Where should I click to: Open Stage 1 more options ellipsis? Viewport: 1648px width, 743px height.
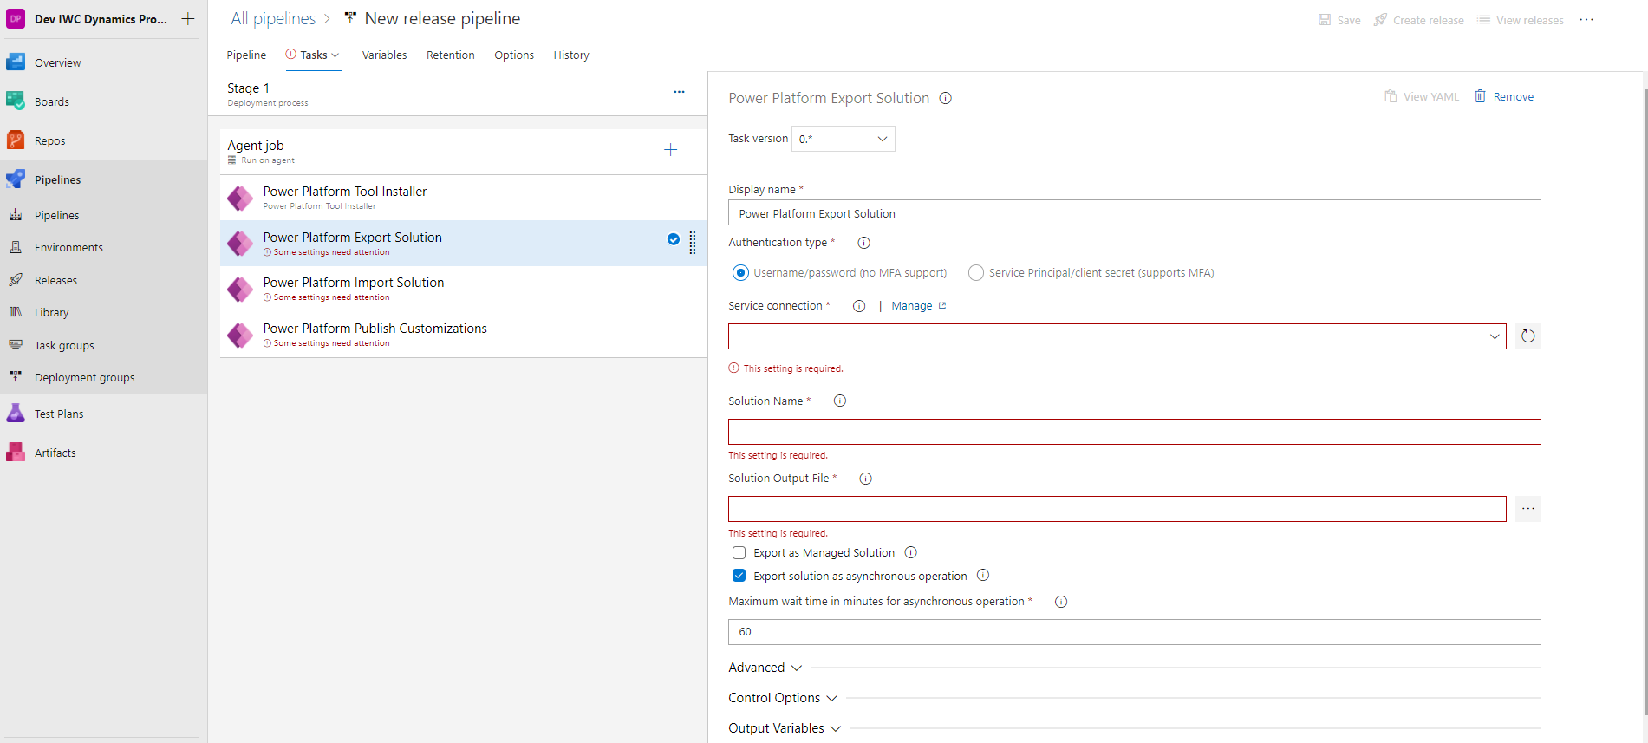click(x=679, y=92)
